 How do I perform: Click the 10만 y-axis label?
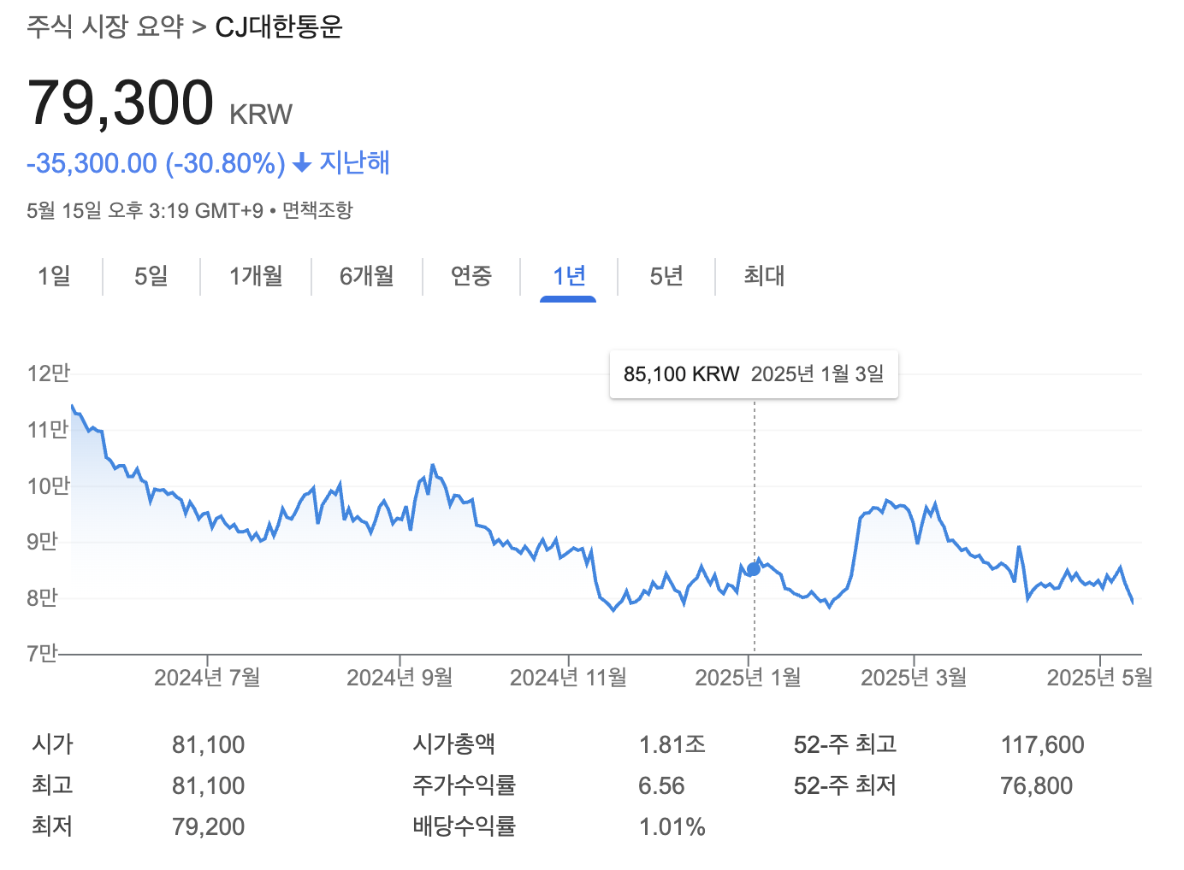tap(48, 485)
